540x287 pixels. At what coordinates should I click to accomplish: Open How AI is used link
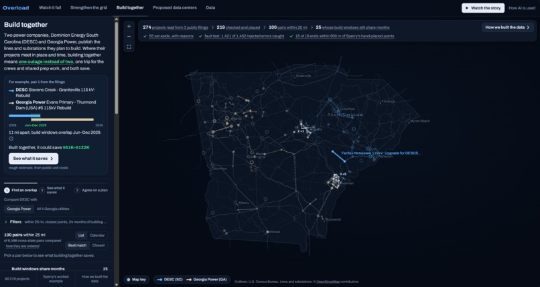pyautogui.click(x=521, y=8)
